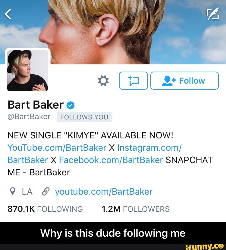Screen dimensions: 226x250
Task: Click the ifunny.co watermark logo
Action: click(205, 247)
